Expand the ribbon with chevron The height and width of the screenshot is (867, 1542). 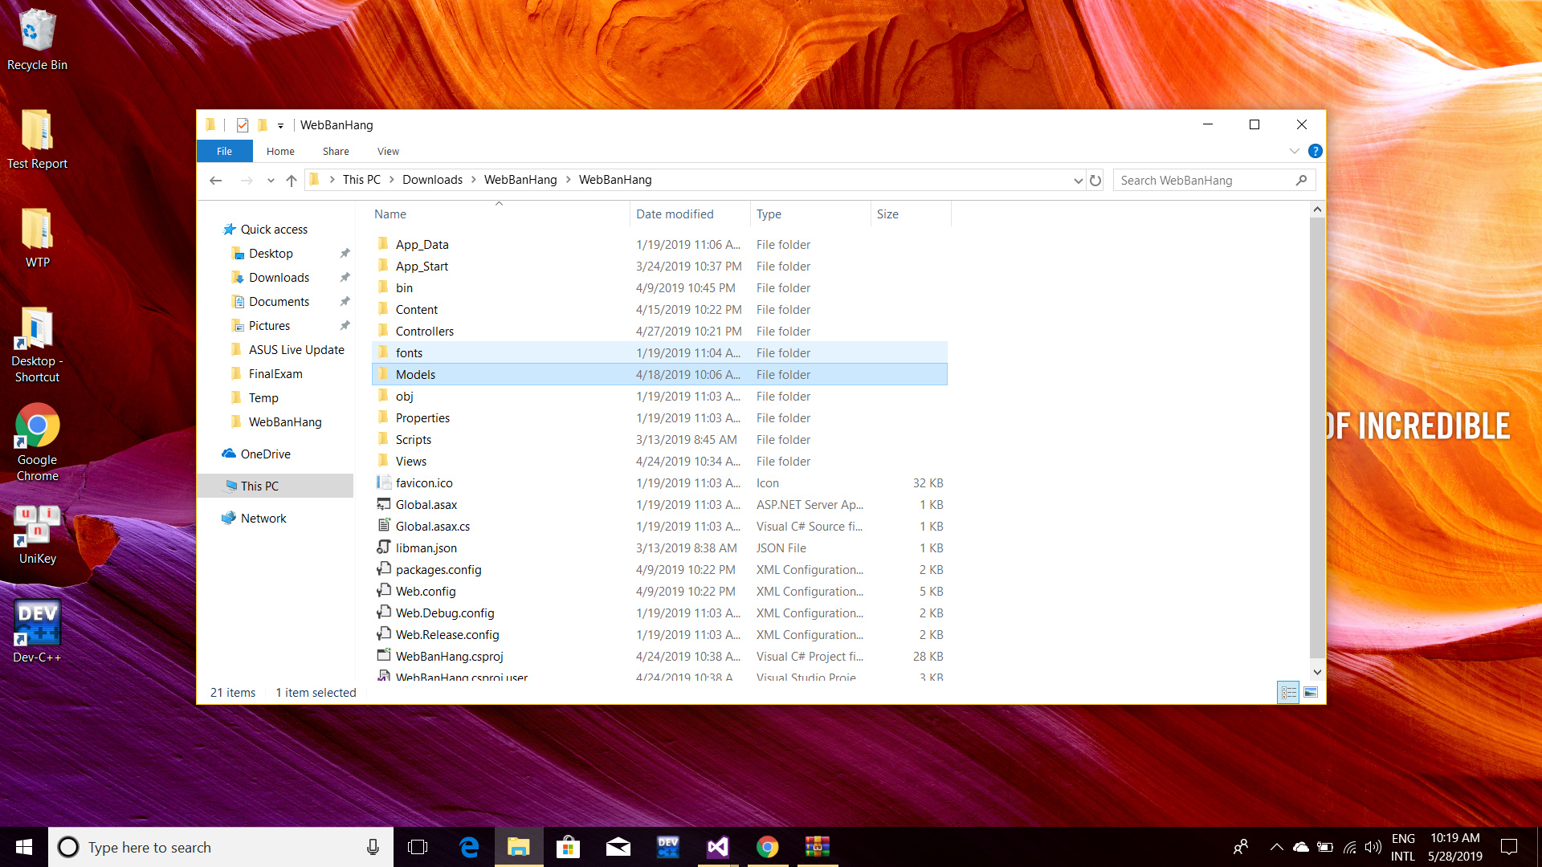click(x=1294, y=151)
